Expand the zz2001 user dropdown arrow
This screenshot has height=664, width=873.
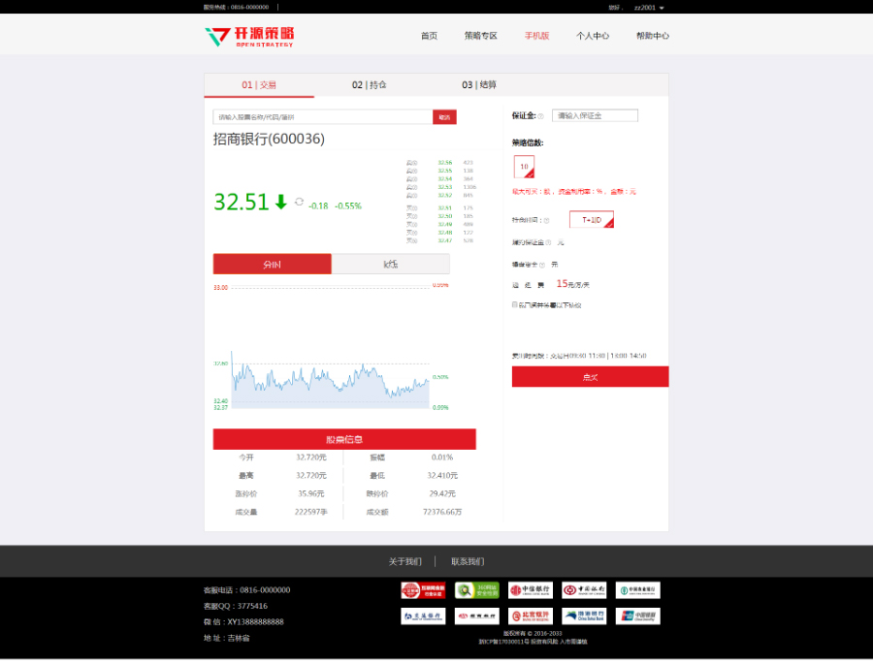[662, 8]
